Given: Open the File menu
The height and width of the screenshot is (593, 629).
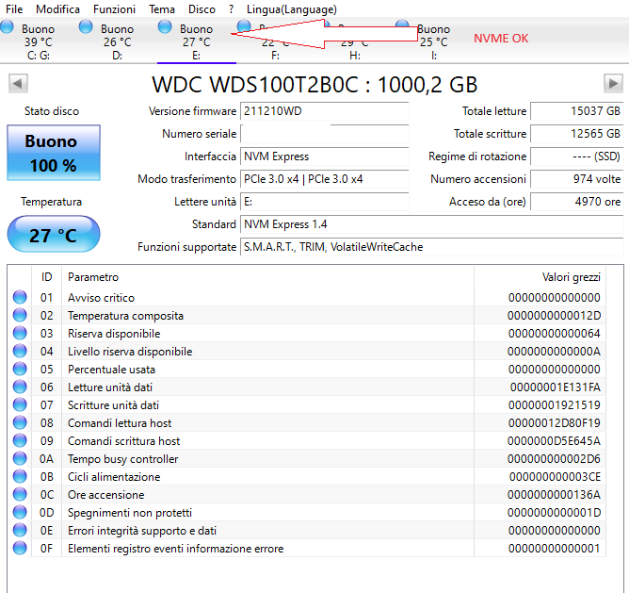Looking at the screenshot, I should pos(14,8).
